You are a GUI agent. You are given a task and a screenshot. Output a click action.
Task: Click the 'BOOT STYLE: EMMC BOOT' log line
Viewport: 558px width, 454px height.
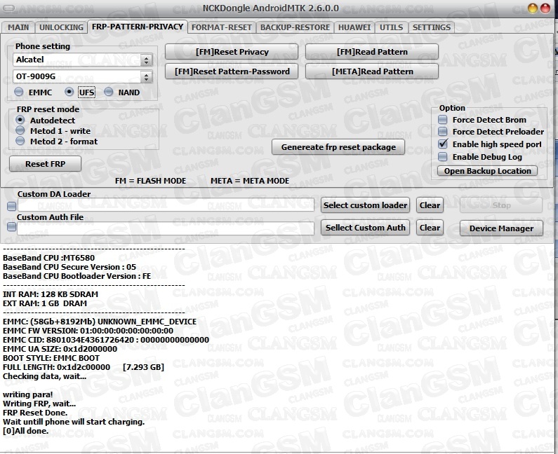[x=51, y=358]
